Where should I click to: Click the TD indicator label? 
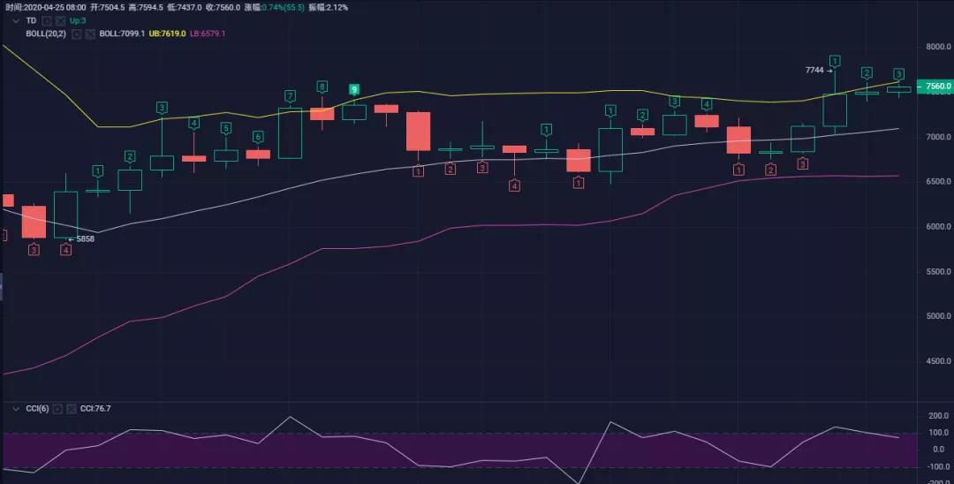[30, 20]
